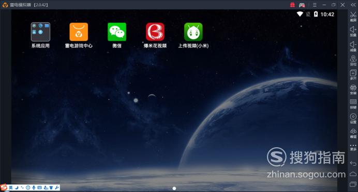Start Sogou voice input microphone
The image size is (358, 192).
(x=34, y=188)
